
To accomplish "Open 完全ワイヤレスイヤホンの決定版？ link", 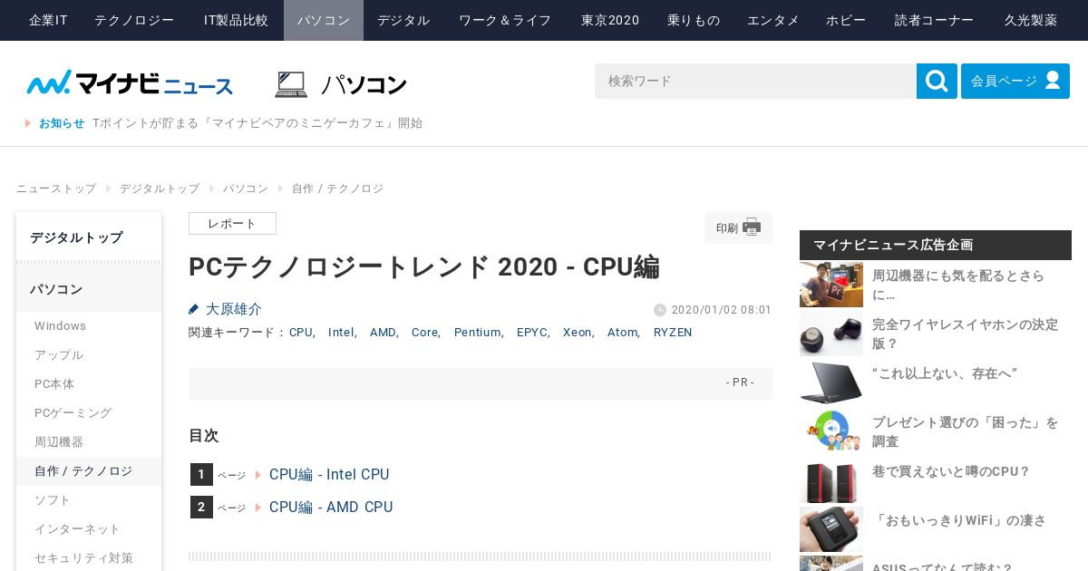I will click(x=965, y=334).
